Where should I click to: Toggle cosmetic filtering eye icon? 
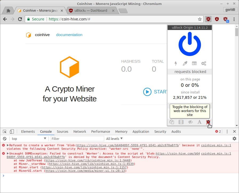[x=190, y=122]
